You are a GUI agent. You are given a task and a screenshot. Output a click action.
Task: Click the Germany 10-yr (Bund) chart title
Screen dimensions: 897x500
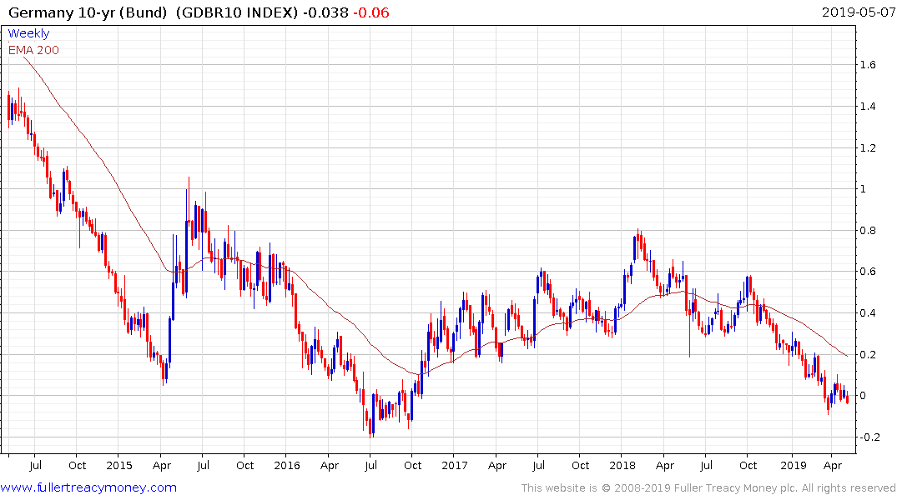click(x=89, y=12)
